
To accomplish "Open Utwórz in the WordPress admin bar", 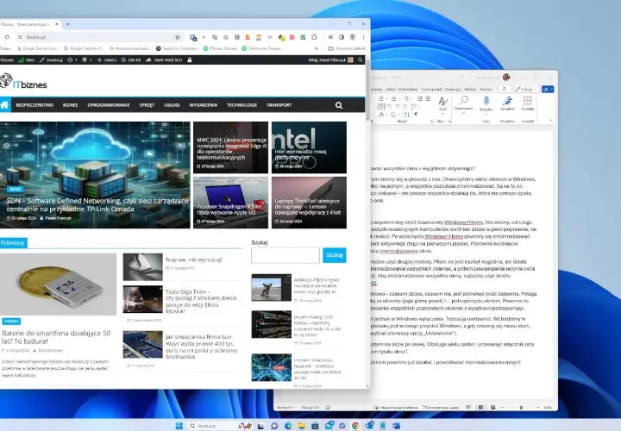I will pos(107,60).
